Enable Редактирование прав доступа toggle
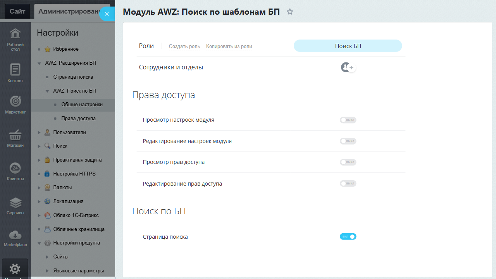The width and height of the screenshot is (496, 279). click(348, 184)
